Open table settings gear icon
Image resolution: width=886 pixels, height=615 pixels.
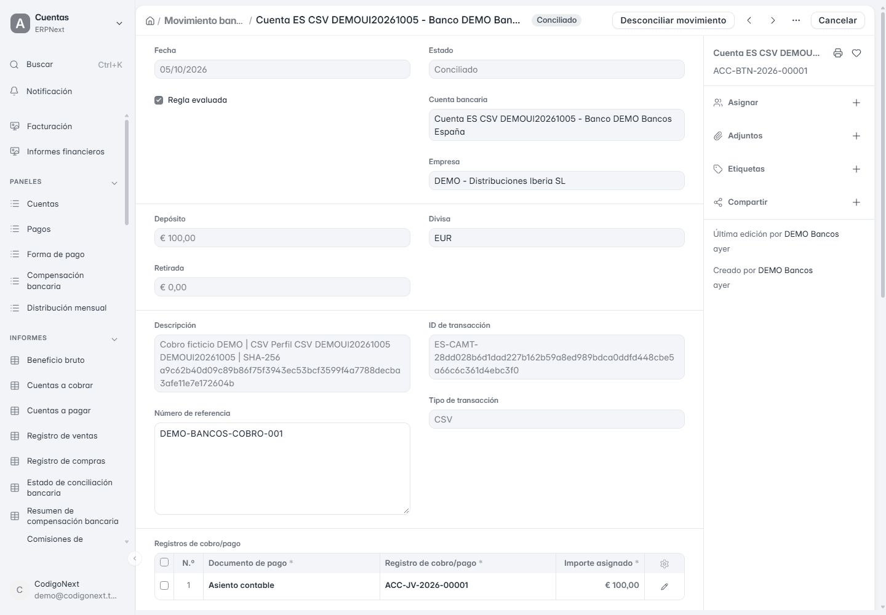coord(664,564)
